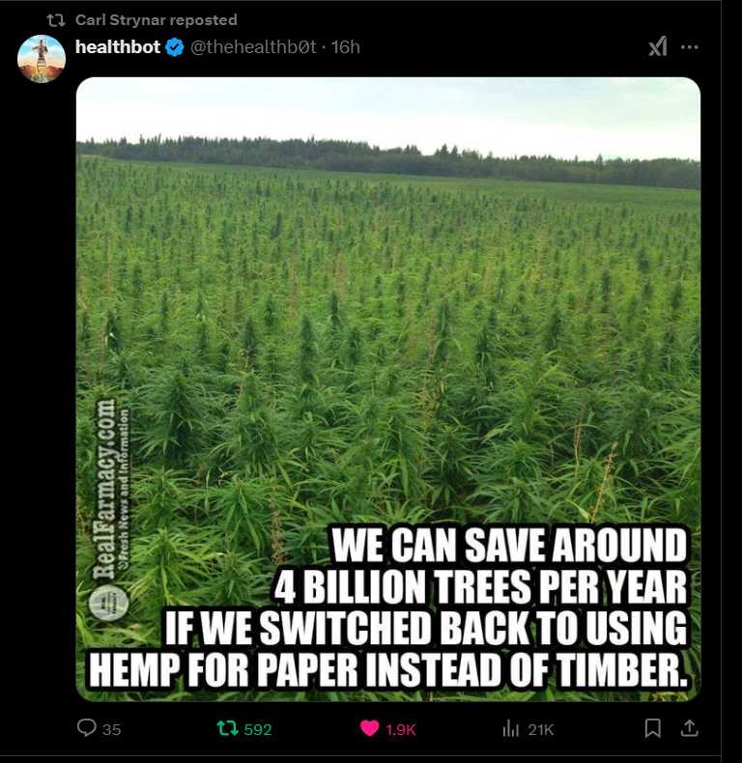Bookmark this post

652,728
